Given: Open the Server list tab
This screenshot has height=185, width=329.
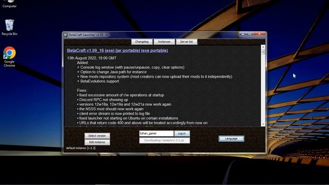Looking at the screenshot, I should [x=186, y=42].
